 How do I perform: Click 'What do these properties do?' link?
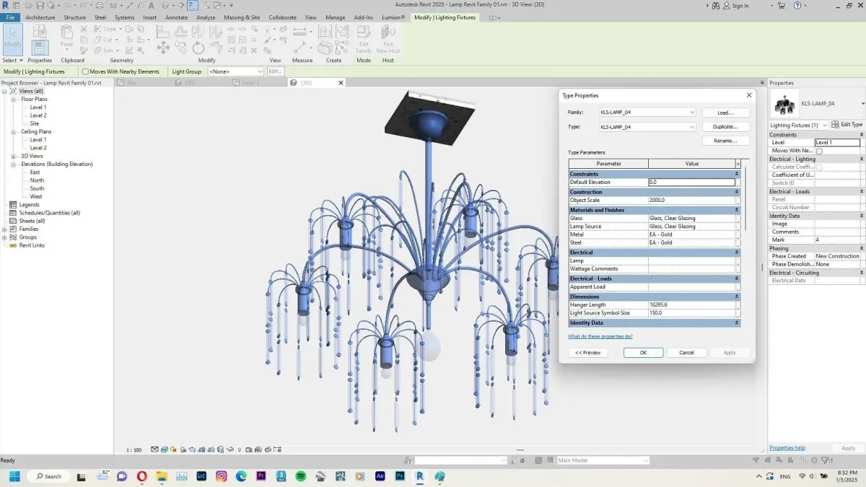600,336
